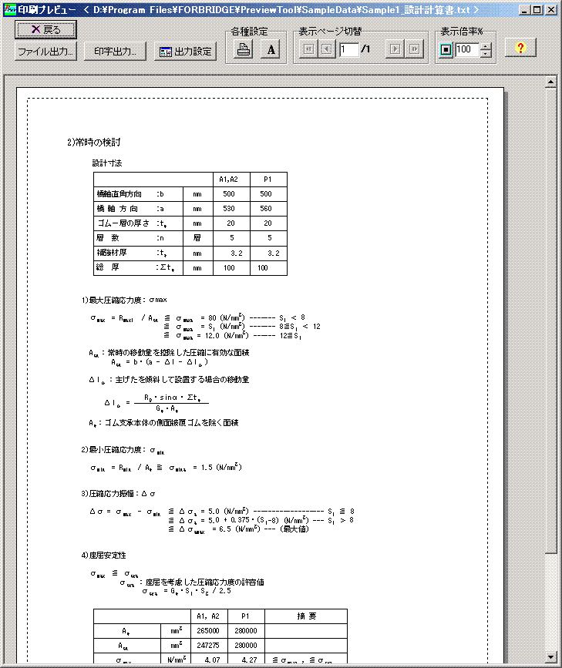The width and height of the screenshot is (562, 668).
Task: Click the vertical scrollbar down arrow
Action: (x=551, y=657)
